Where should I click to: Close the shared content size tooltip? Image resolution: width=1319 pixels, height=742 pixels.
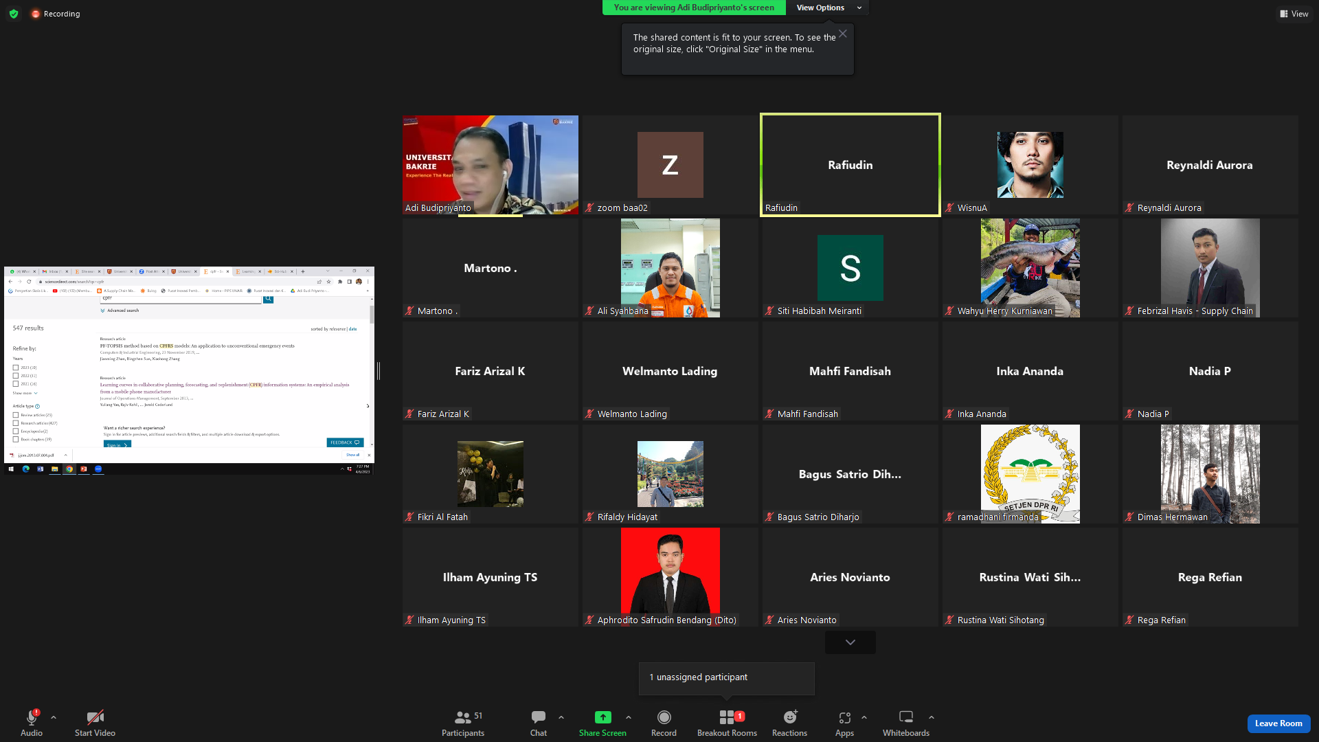point(843,34)
